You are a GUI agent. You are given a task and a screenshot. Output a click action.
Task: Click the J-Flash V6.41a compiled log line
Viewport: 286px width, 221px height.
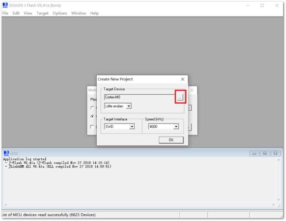pyautogui.click(x=57, y=163)
